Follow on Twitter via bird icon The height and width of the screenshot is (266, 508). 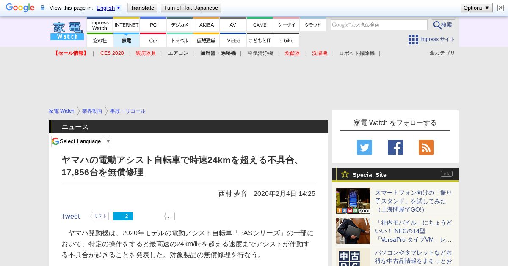point(364,147)
